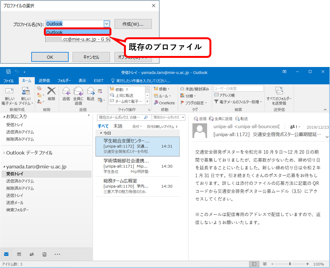Click the Ignore conversation icon in 削除 group
This screenshot has width=330, height=268.
tap(39, 88)
